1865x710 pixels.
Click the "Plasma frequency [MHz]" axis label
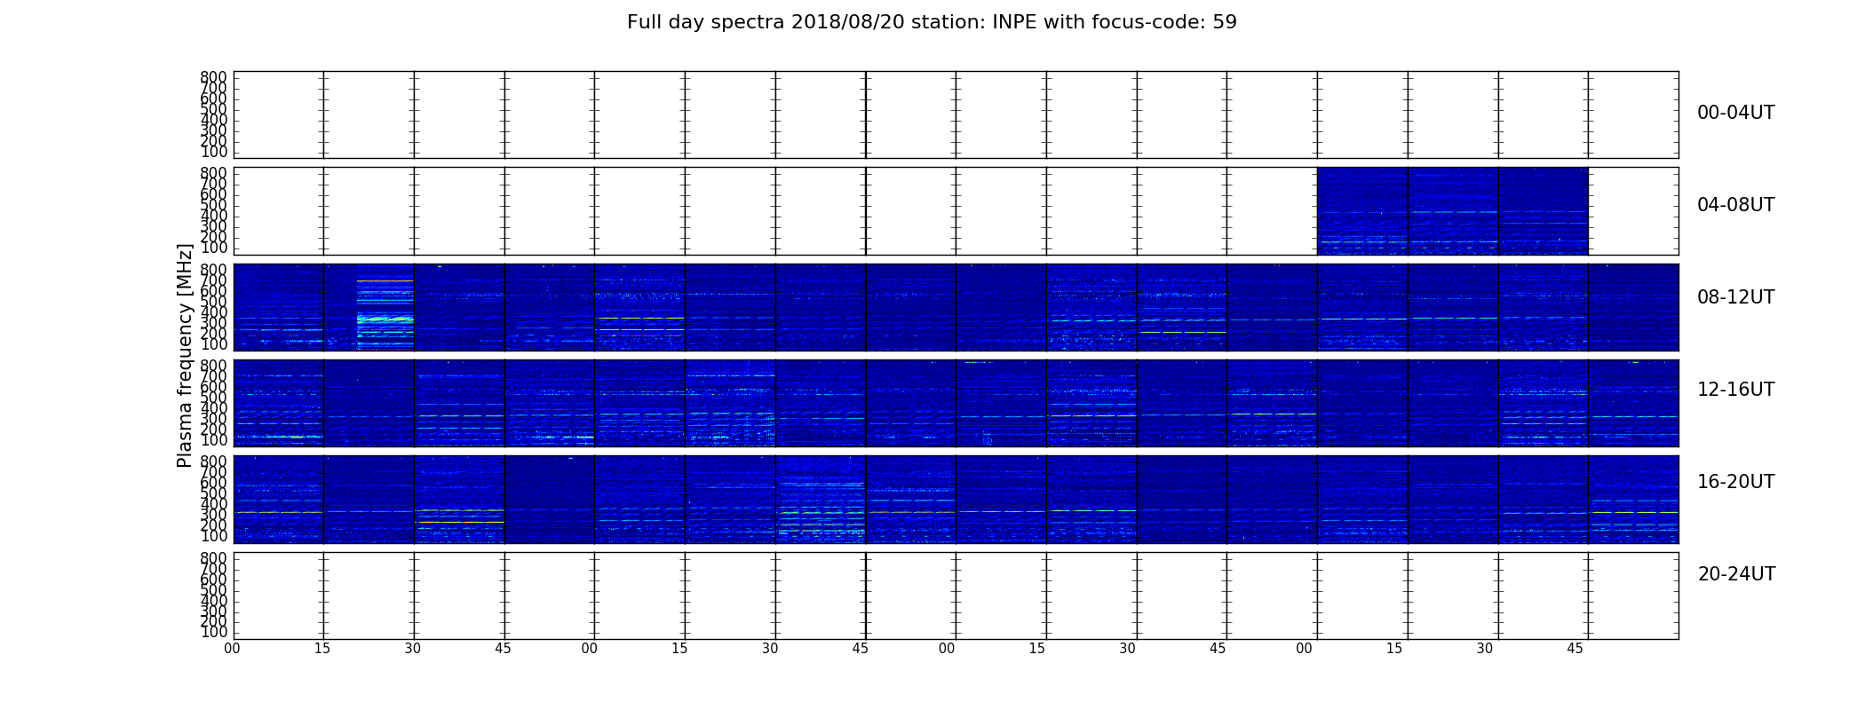point(185,355)
